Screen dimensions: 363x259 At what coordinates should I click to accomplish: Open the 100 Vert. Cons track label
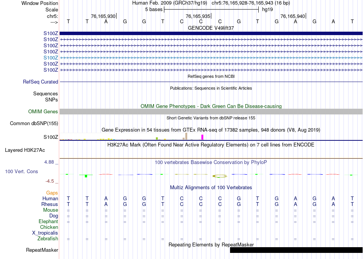pyautogui.click(x=21, y=171)
